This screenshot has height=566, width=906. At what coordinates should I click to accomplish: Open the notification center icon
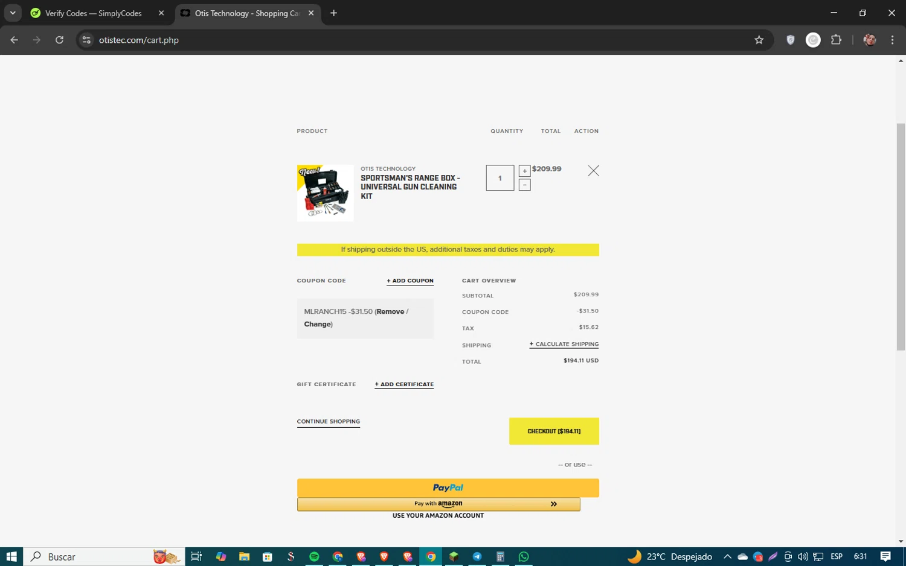[885, 556]
